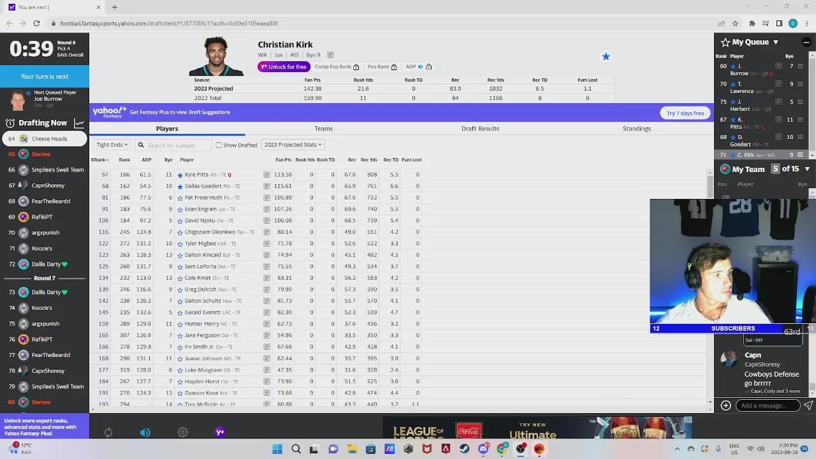This screenshot has height=459, width=816.
Task: Minimize the My Queue panel with the minus icon
Action: coord(806,42)
